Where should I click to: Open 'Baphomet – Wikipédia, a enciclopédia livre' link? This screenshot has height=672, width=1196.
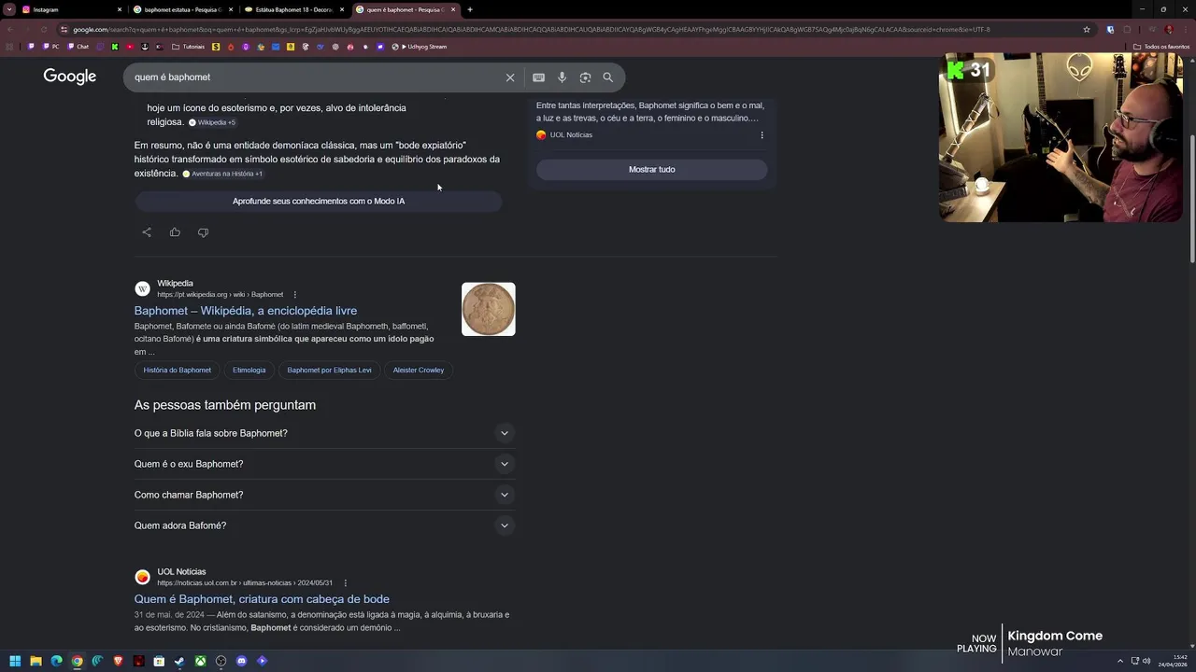coord(246,311)
